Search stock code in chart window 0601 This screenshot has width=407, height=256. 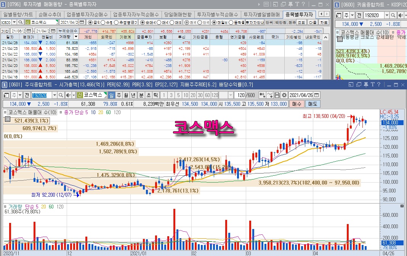pyautogui.click(x=61, y=95)
